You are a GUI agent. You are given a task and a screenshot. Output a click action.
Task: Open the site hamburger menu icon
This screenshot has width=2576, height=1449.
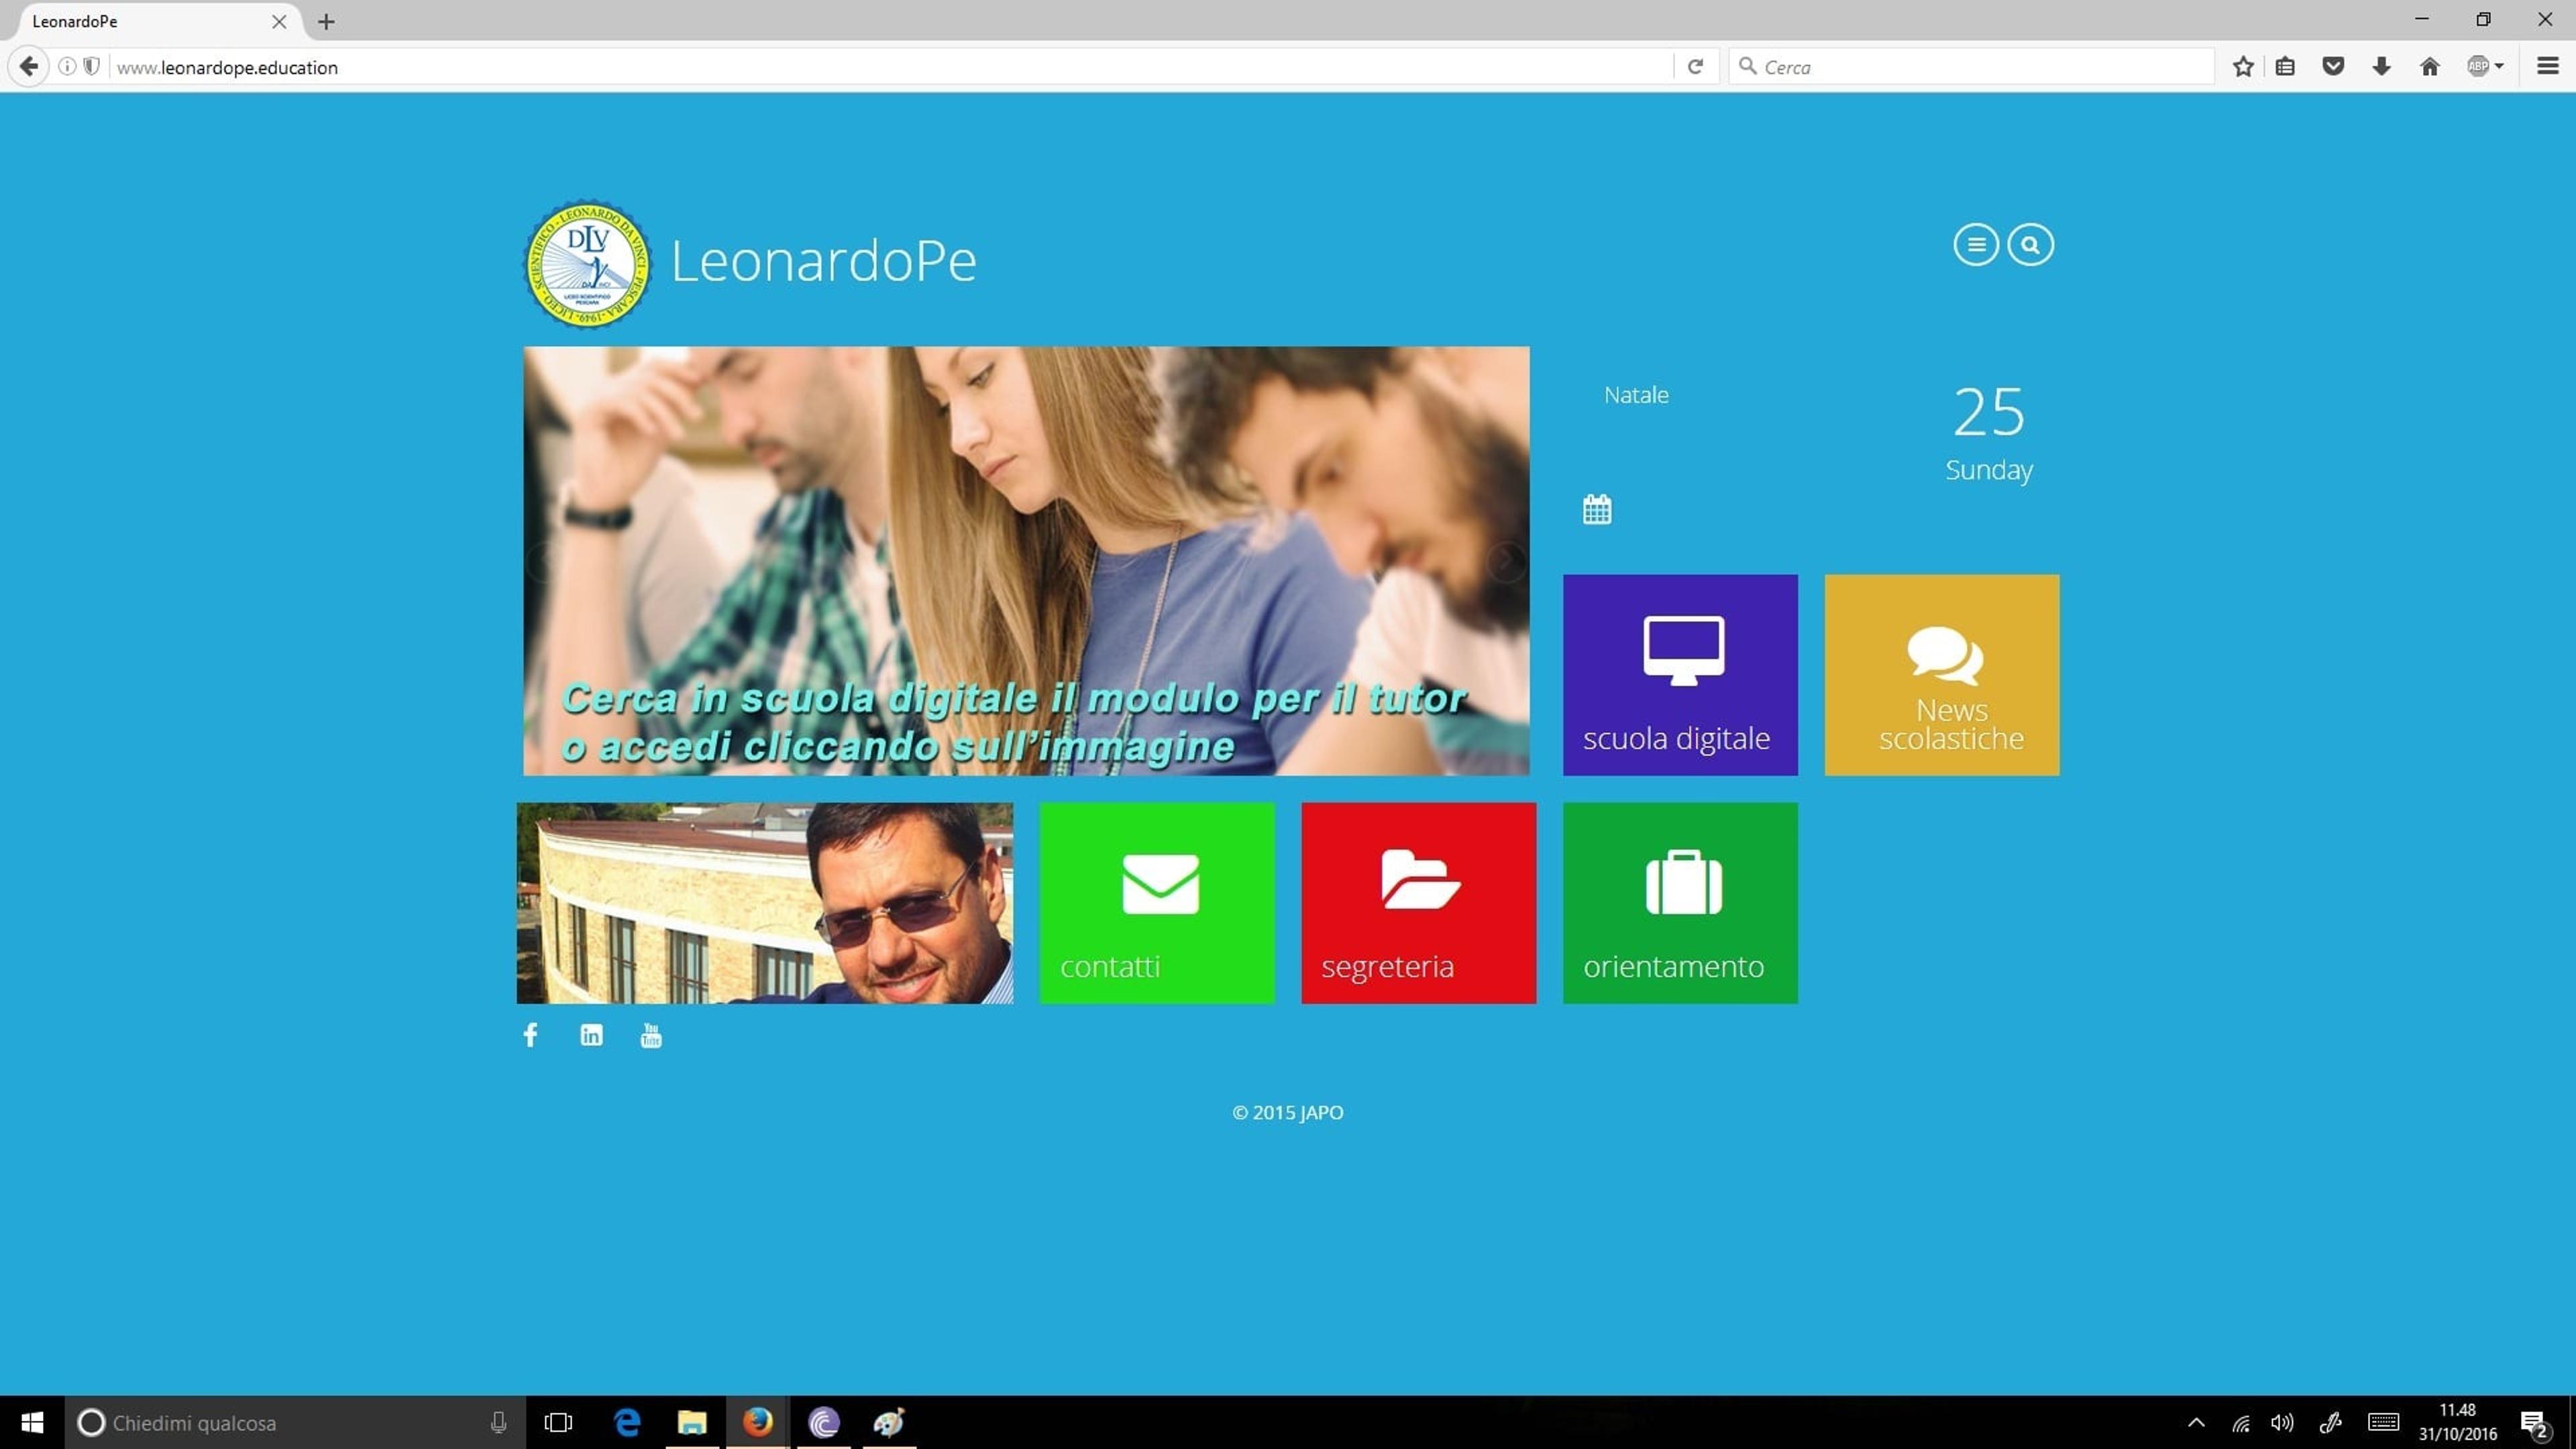1975,245
